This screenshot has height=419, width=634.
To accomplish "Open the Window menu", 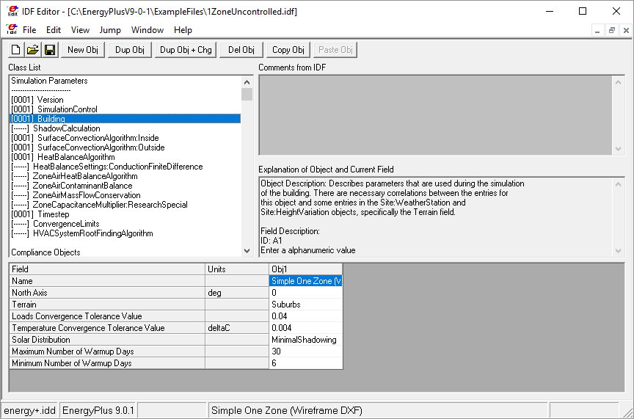I will [147, 30].
